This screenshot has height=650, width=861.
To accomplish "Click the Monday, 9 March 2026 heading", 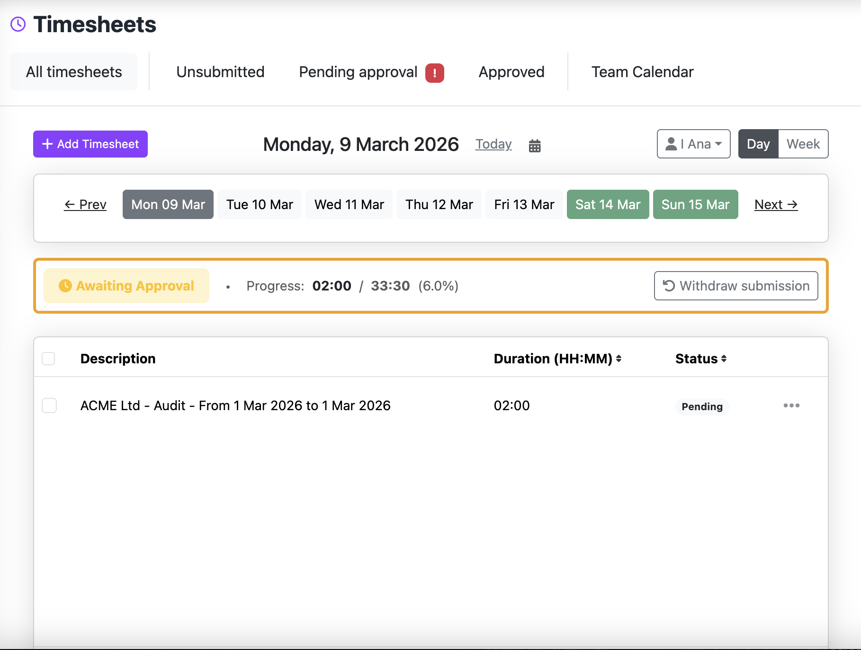I will point(361,144).
